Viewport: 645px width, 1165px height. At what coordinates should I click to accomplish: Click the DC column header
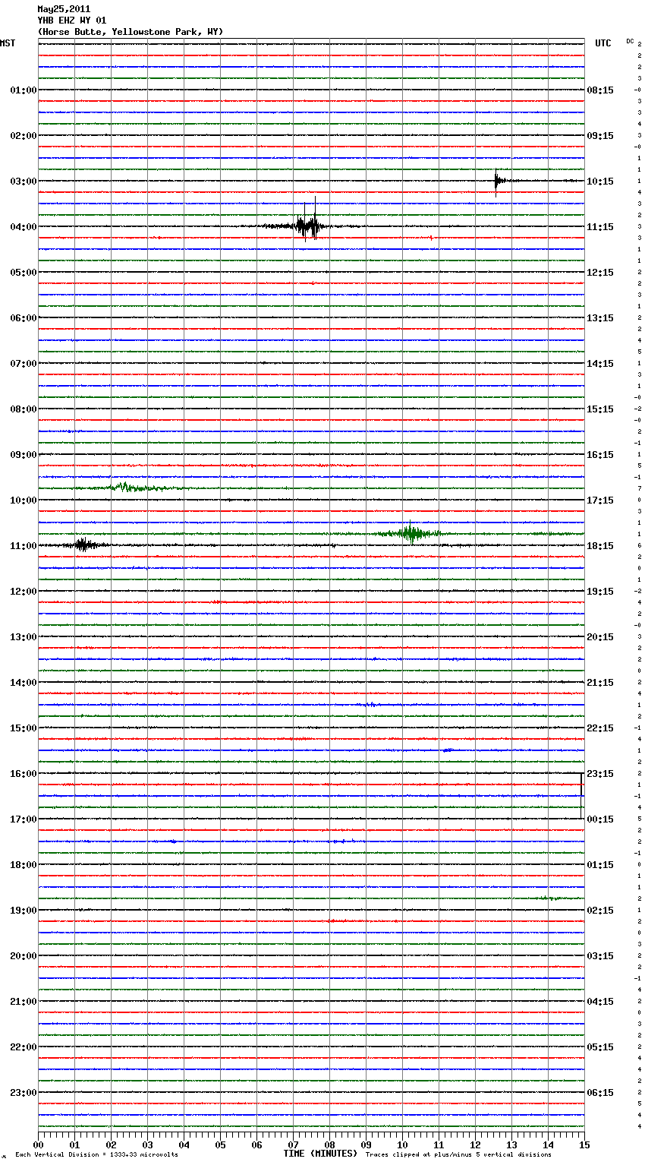[x=630, y=41]
